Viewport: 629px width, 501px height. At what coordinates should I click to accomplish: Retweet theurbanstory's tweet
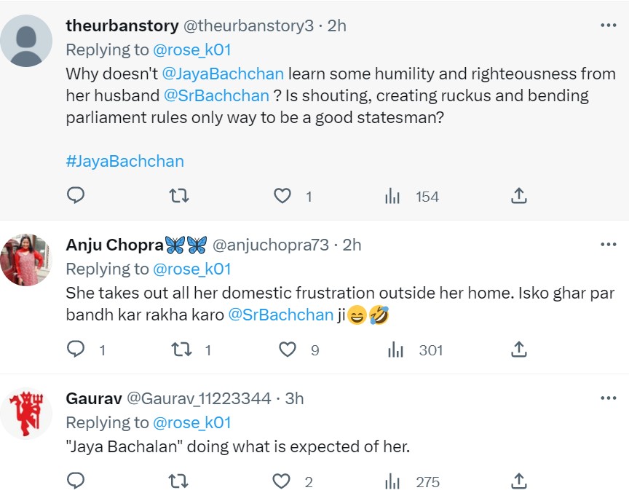[x=178, y=196]
